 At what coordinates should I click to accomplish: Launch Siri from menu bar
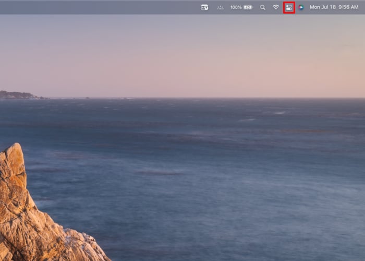pyautogui.click(x=301, y=7)
